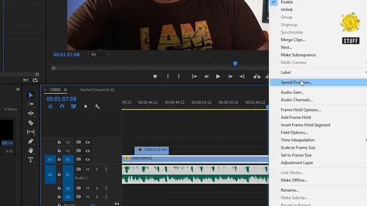The image size is (367, 206).
Task: Open C0002 sequence panel menu
Action: pyautogui.click(x=65, y=90)
